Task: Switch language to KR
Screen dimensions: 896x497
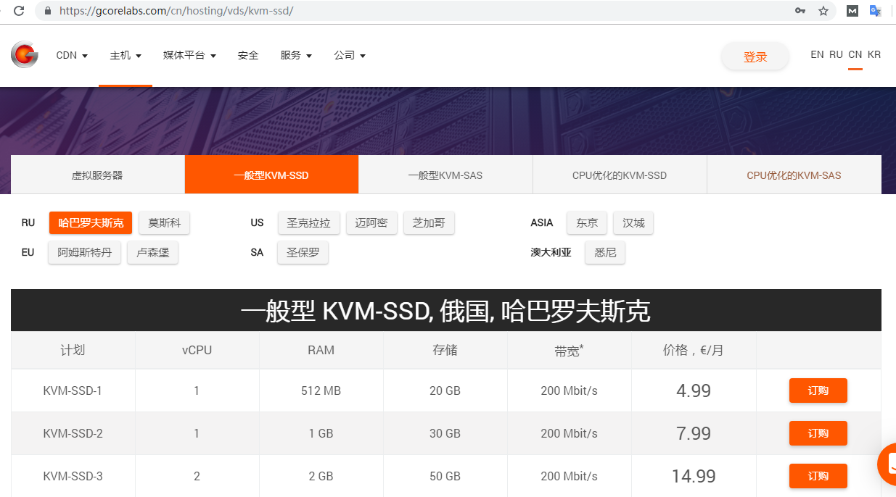Action: tap(874, 54)
